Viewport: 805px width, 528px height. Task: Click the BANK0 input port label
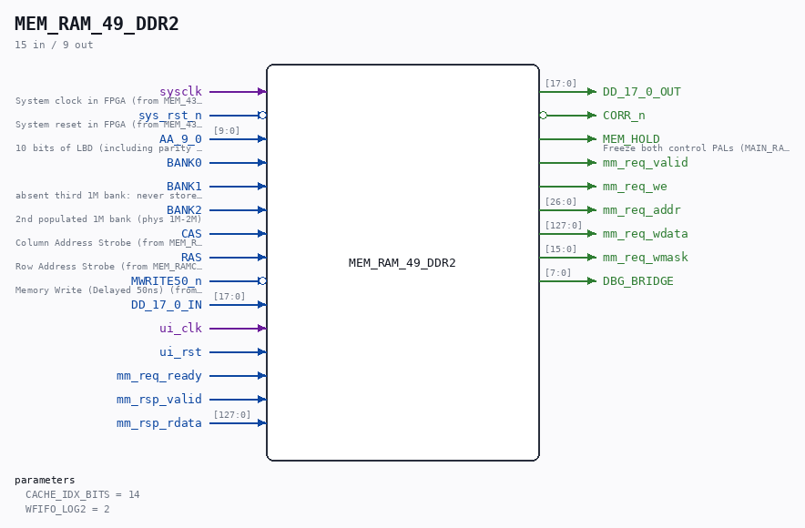point(184,162)
